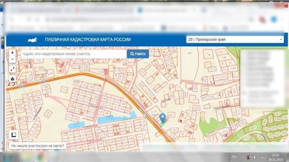The height and width of the screenshot is (162, 289).
Task: Open the taskbar volume speaker icon
Action: point(255,157)
